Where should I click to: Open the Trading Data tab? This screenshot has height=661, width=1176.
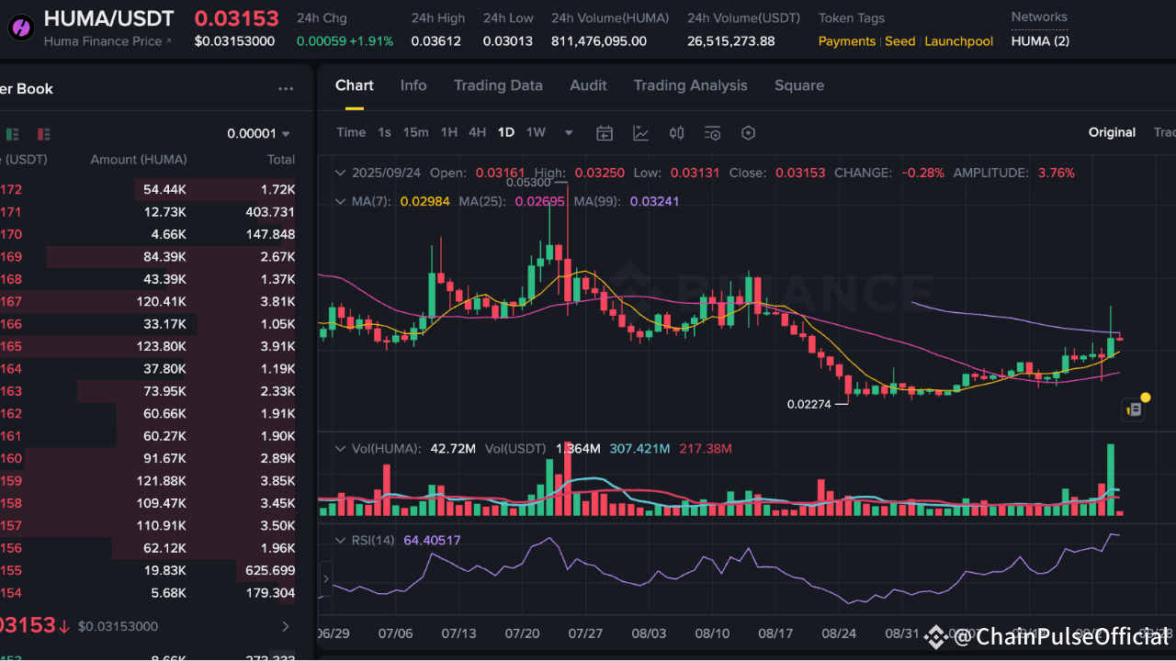pyautogui.click(x=498, y=85)
